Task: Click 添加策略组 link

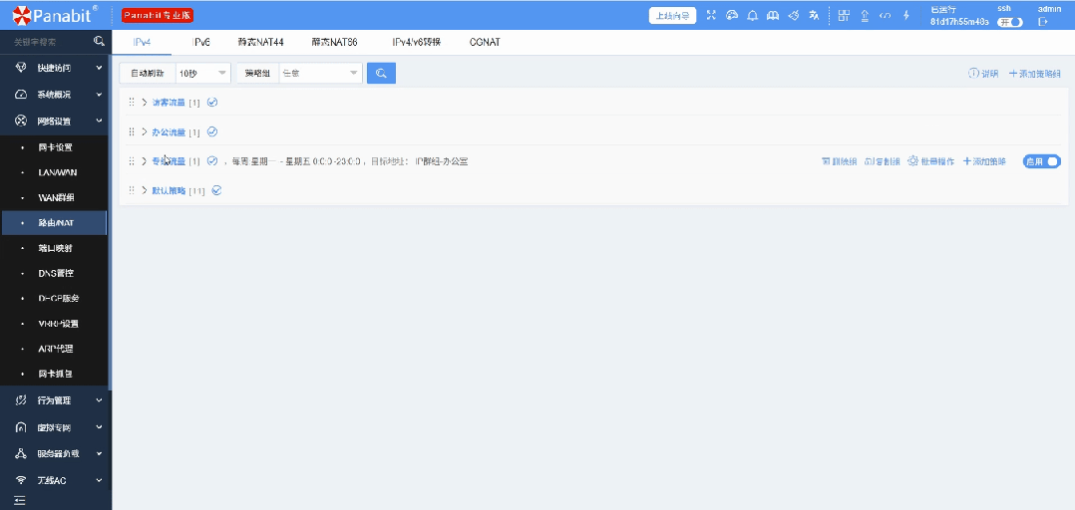Action: click(1035, 74)
